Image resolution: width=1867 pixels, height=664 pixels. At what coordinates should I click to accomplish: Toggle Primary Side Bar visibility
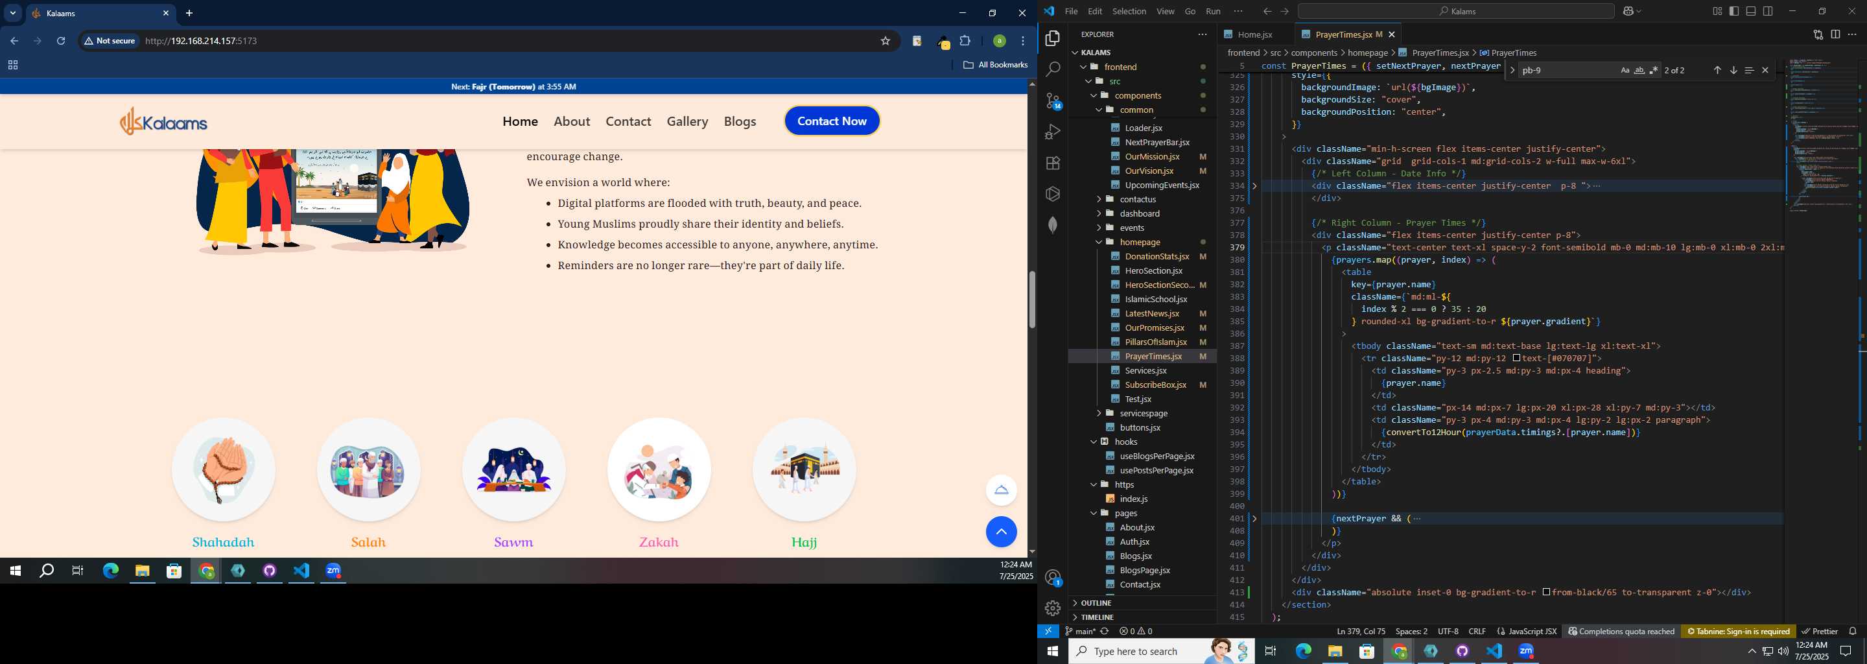point(1733,11)
